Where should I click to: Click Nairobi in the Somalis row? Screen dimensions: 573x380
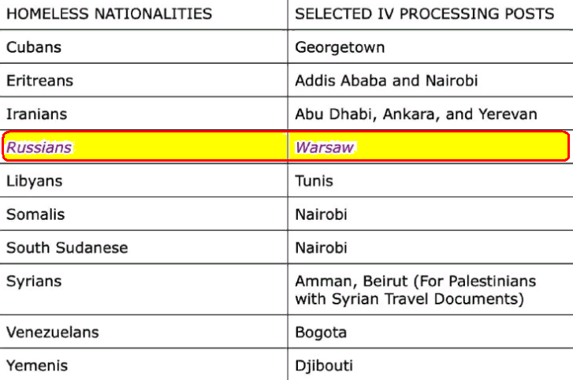point(322,214)
